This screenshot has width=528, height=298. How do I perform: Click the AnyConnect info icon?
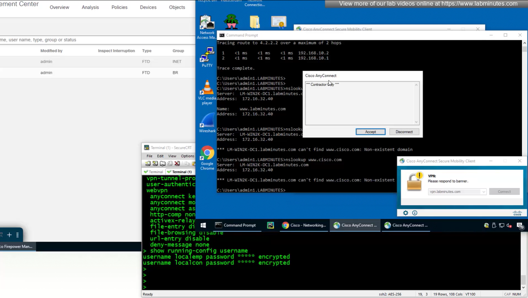415,213
